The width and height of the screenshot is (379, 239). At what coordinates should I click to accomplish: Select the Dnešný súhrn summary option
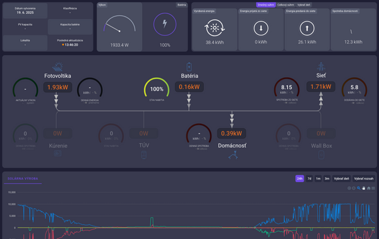[266, 5]
